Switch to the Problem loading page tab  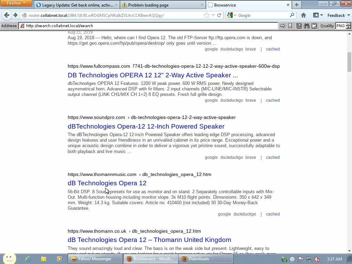[x=163, y=5]
